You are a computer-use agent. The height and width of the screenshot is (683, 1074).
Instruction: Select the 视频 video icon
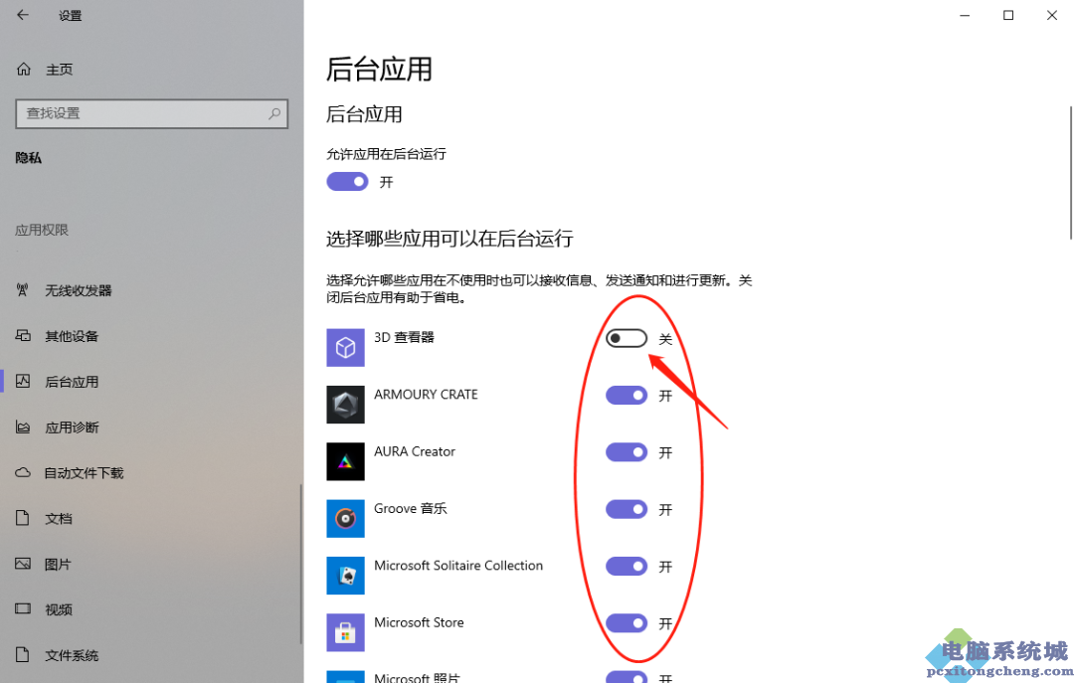23,609
